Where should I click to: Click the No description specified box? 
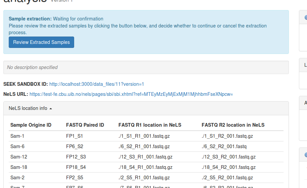pyautogui.click(x=146, y=67)
